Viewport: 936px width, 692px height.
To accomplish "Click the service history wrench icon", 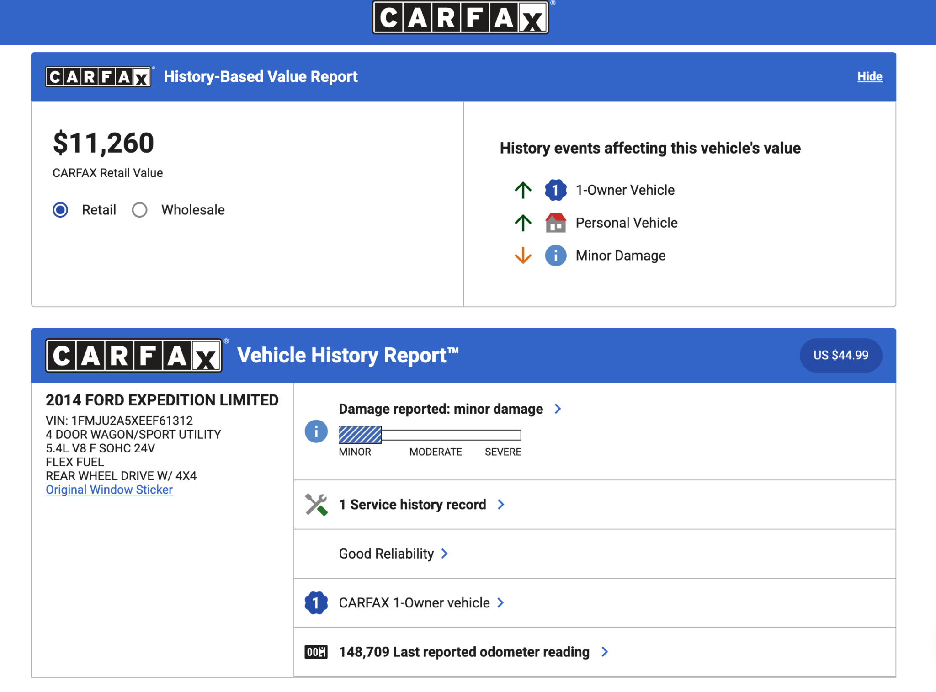I will click(316, 505).
